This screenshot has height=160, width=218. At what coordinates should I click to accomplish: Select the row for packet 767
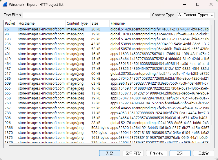[107, 108]
